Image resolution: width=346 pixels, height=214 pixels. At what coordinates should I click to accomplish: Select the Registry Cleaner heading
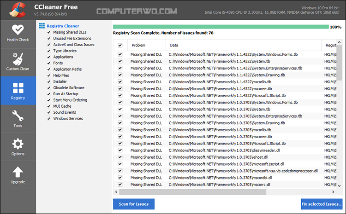tap(63, 26)
